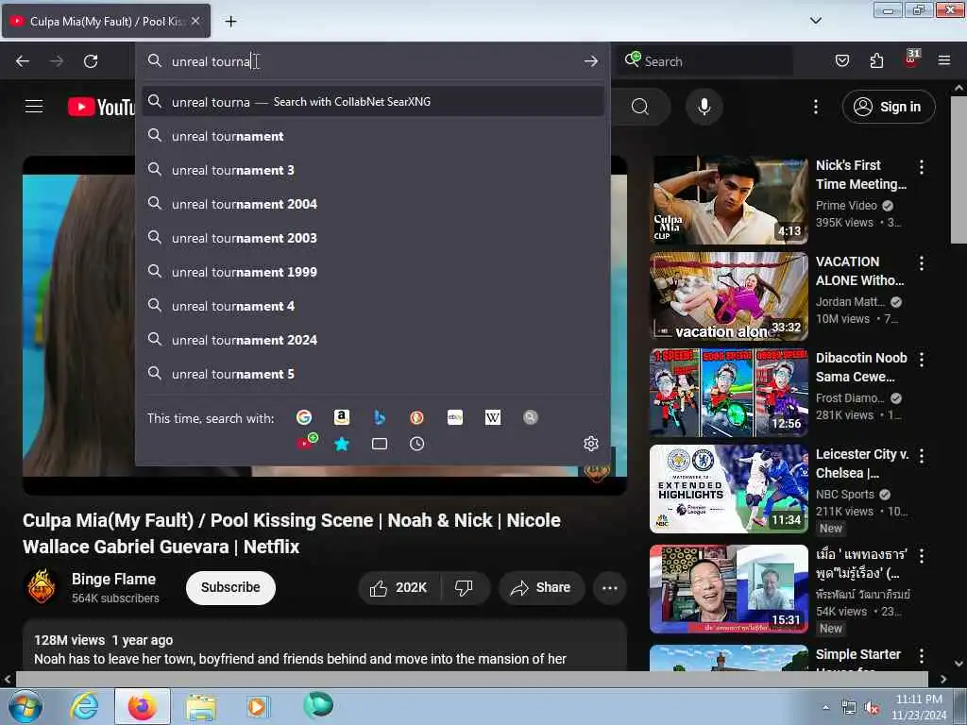967x725 pixels.
Task: Show hidden system tray icons
Action: point(825,707)
